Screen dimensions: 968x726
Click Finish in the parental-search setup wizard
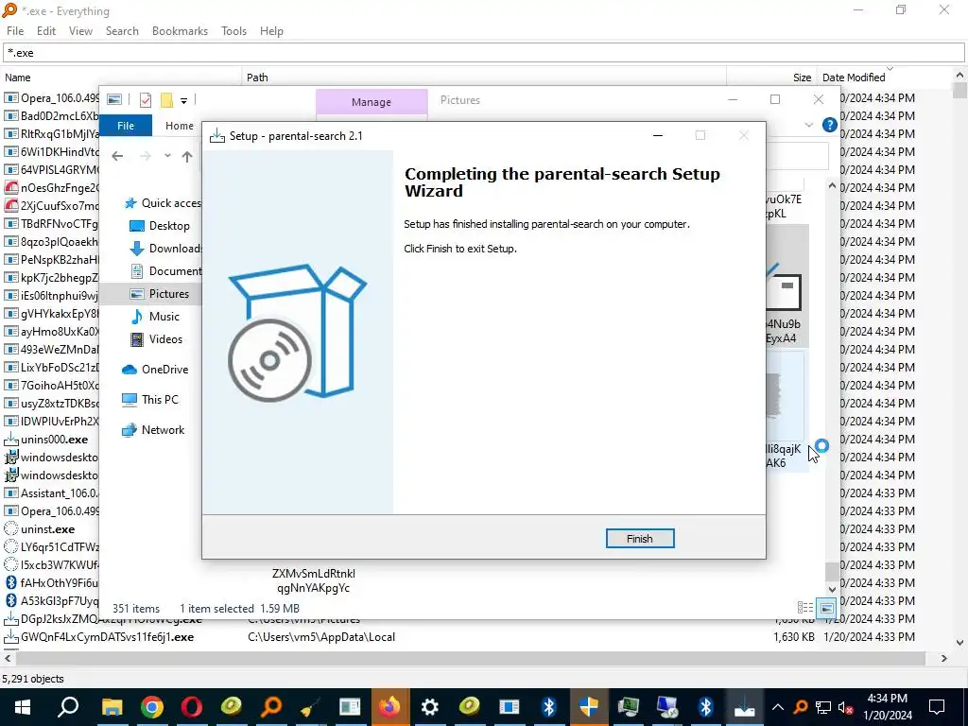click(x=640, y=538)
